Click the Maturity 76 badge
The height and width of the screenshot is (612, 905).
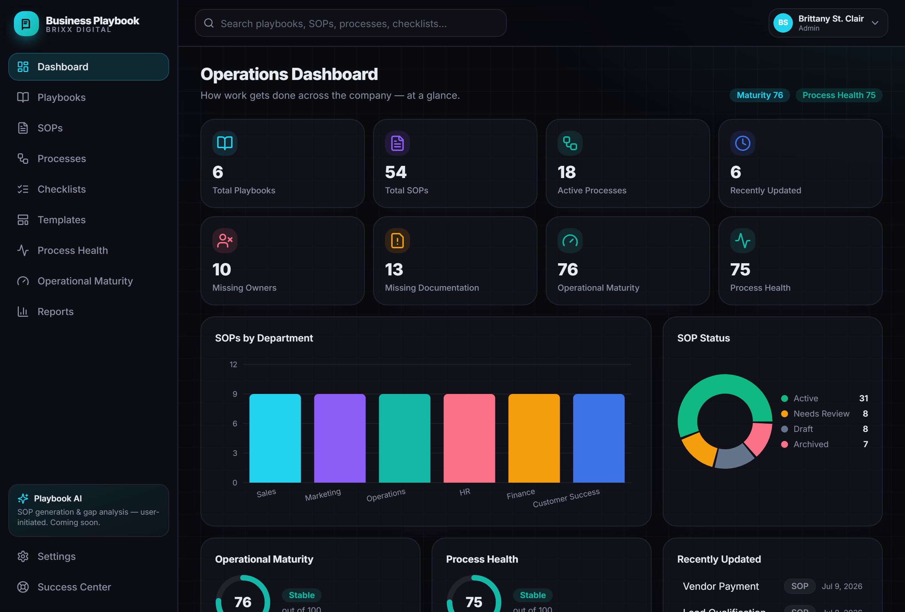(x=760, y=95)
